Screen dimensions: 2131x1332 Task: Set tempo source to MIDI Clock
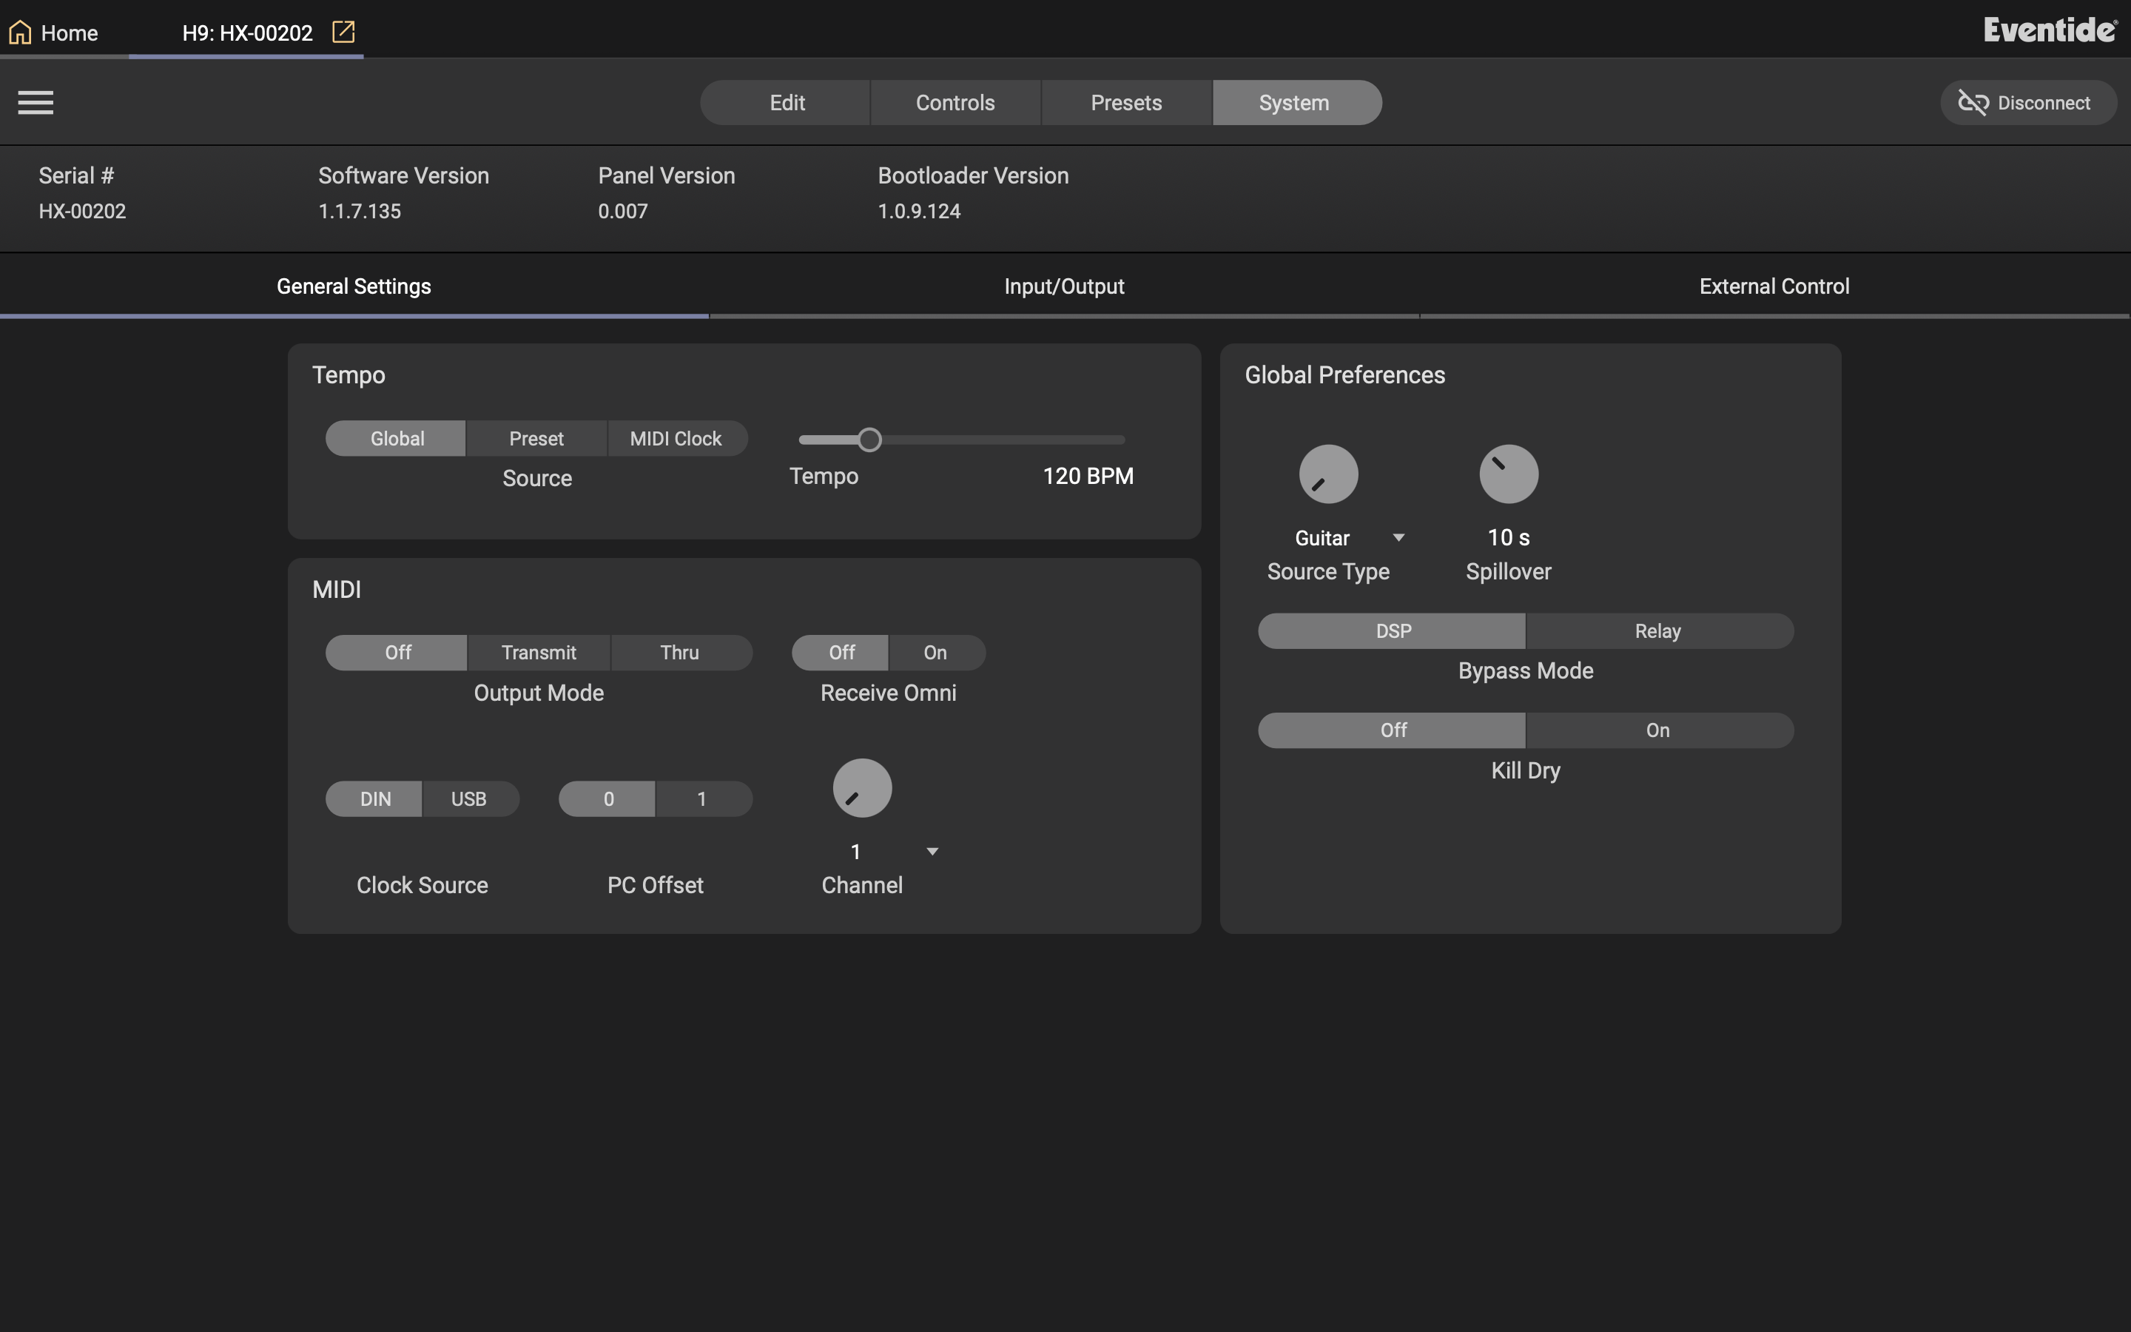coord(676,439)
